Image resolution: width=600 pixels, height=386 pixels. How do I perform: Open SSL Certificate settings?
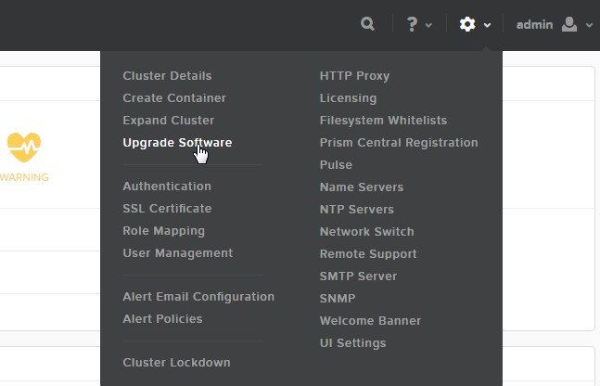click(167, 209)
